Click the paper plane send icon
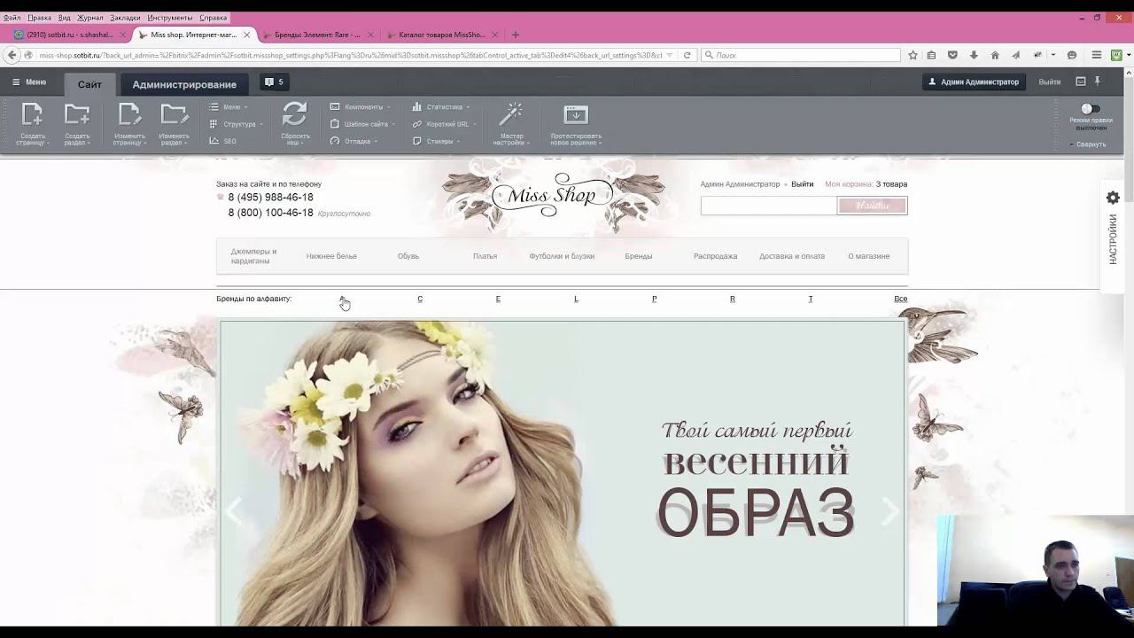This screenshot has height=638, width=1134. (1016, 55)
